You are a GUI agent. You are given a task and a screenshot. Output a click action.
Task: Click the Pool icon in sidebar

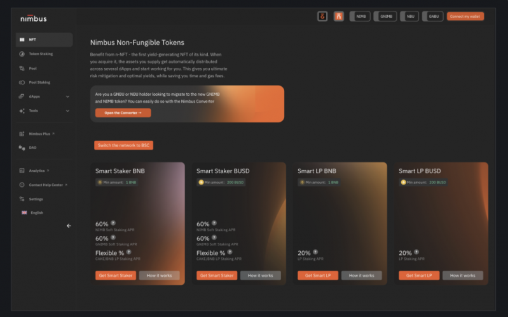coord(22,68)
